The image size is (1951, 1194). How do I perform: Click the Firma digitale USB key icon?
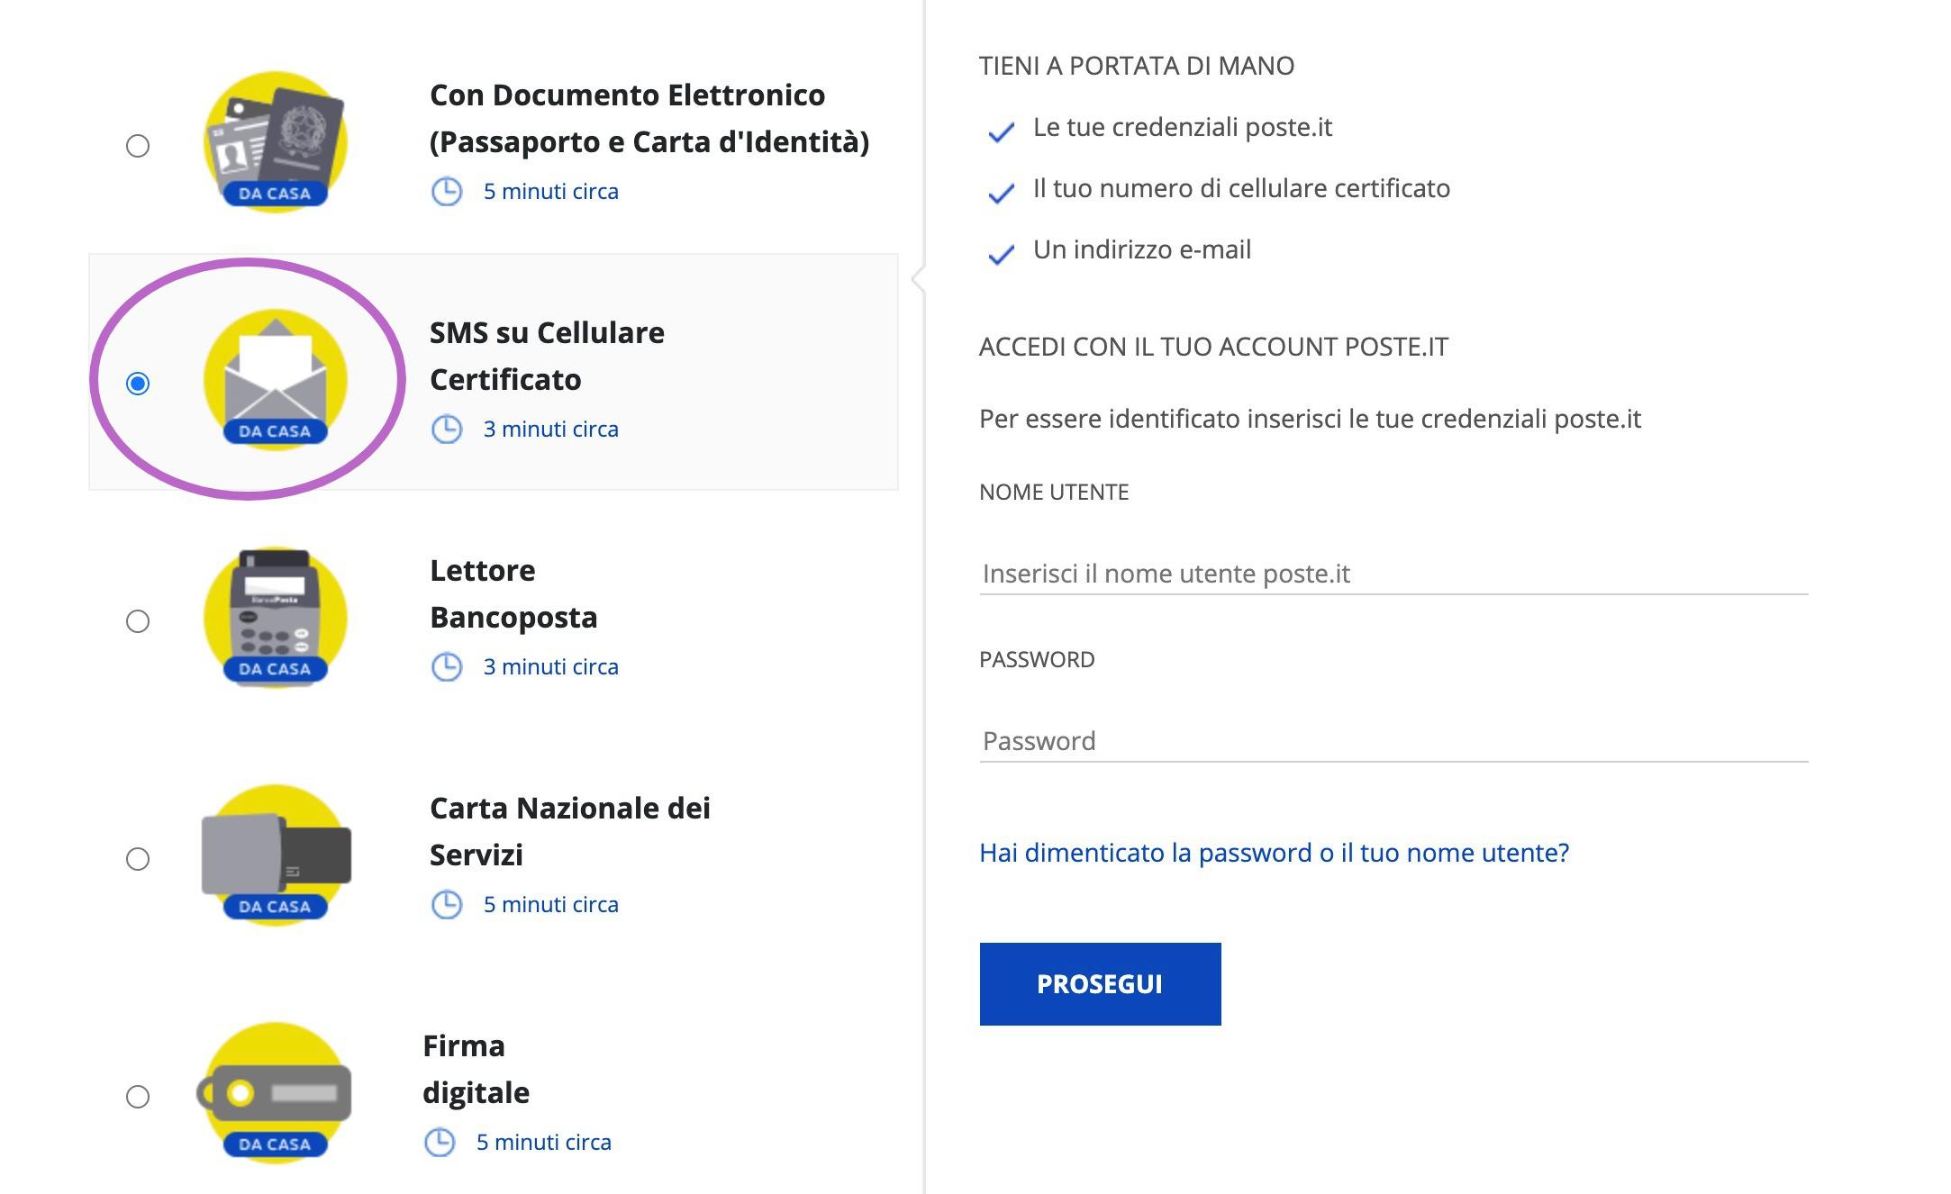pyautogui.click(x=275, y=1093)
